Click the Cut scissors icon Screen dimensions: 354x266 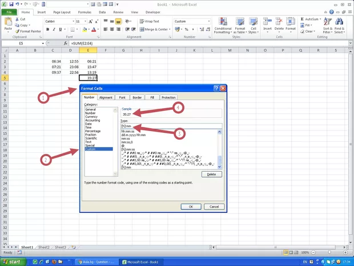point(17,19)
